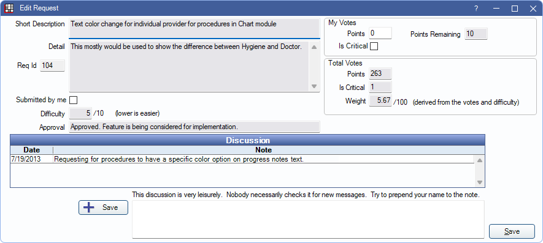Click the Req Id field
Image resolution: width=543 pixels, height=243 pixels.
[53, 65]
